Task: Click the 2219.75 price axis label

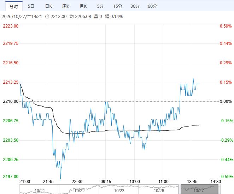Action: pos(11,43)
